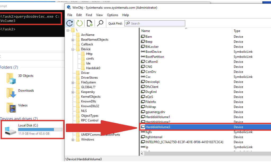Click the BootDevice symbolic link icon
Image resolution: width=271 pixels, height=162 pixels.
143,52
